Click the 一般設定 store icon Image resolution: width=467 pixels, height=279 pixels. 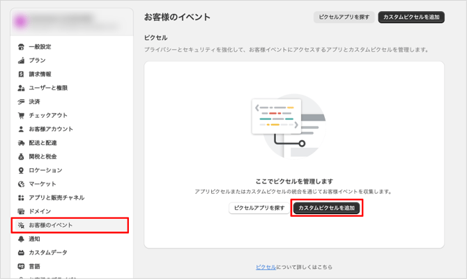(x=21, y=47)
